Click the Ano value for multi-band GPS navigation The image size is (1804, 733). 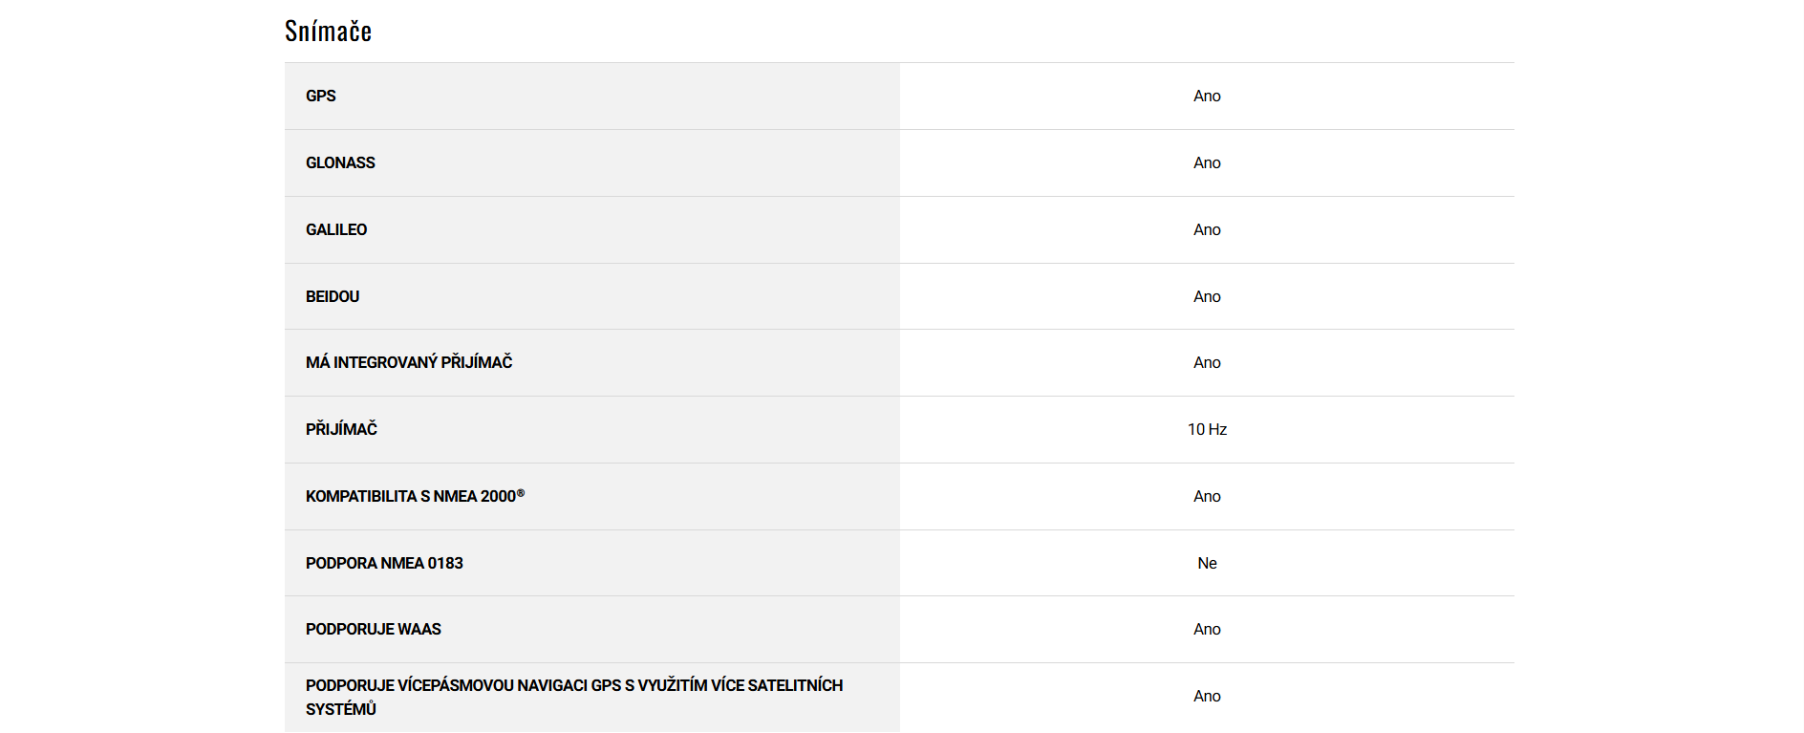tap(1207, 696)
